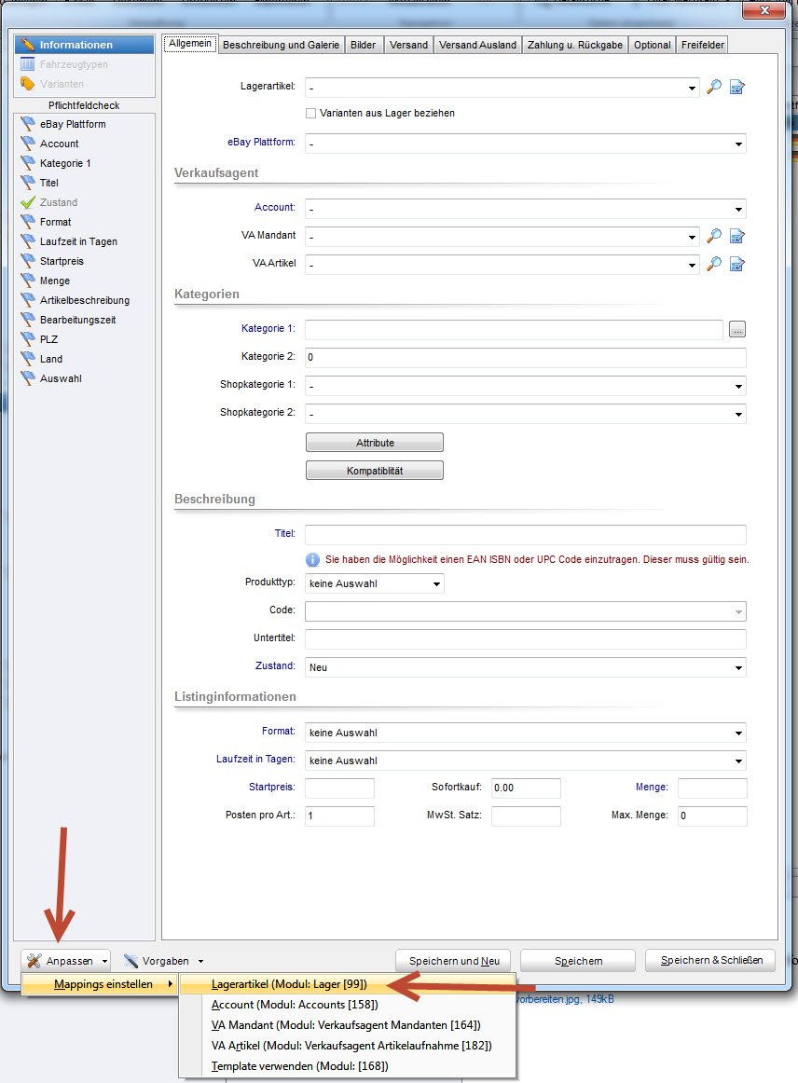The width and height of the screenshot is (798, 1083).
Task: Click the flag icon for Land
Action: 28,359
